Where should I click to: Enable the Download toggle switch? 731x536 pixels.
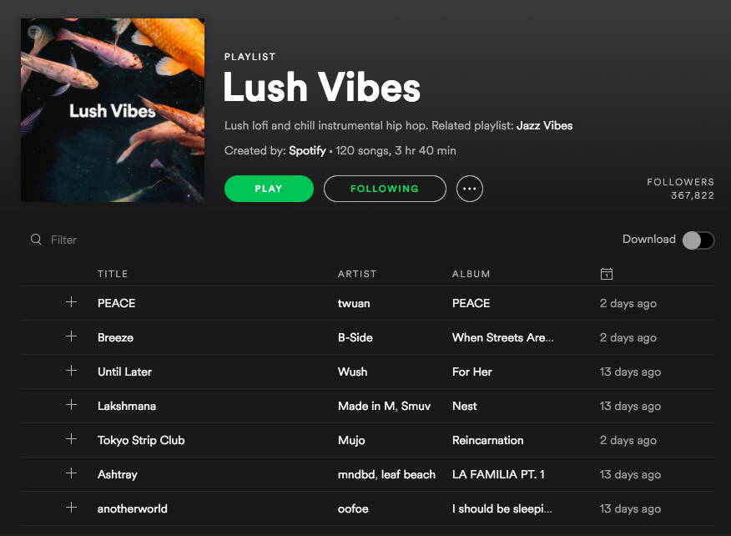coord(698,240)
